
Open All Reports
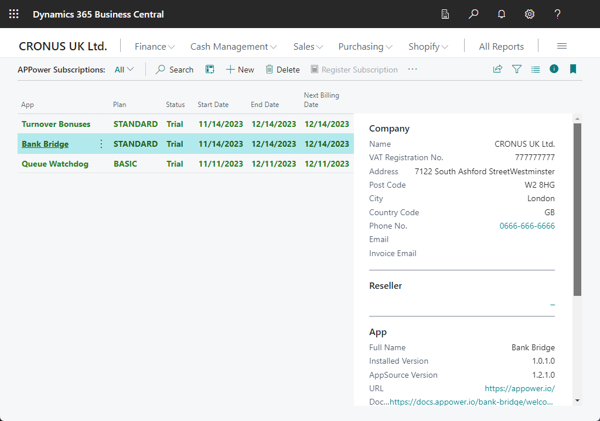[x=501, y=47]
